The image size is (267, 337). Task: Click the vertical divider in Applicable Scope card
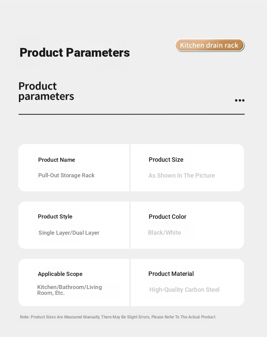tap(130, 282)
